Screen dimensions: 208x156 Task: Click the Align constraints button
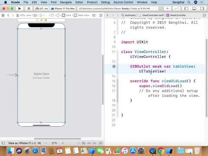tap(84, 143)
